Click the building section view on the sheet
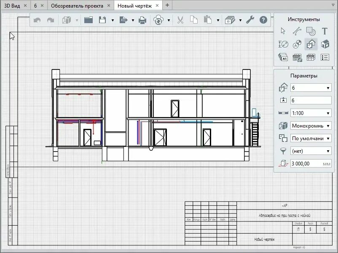Viewport: 338px width, 253px height. (153, 115)
